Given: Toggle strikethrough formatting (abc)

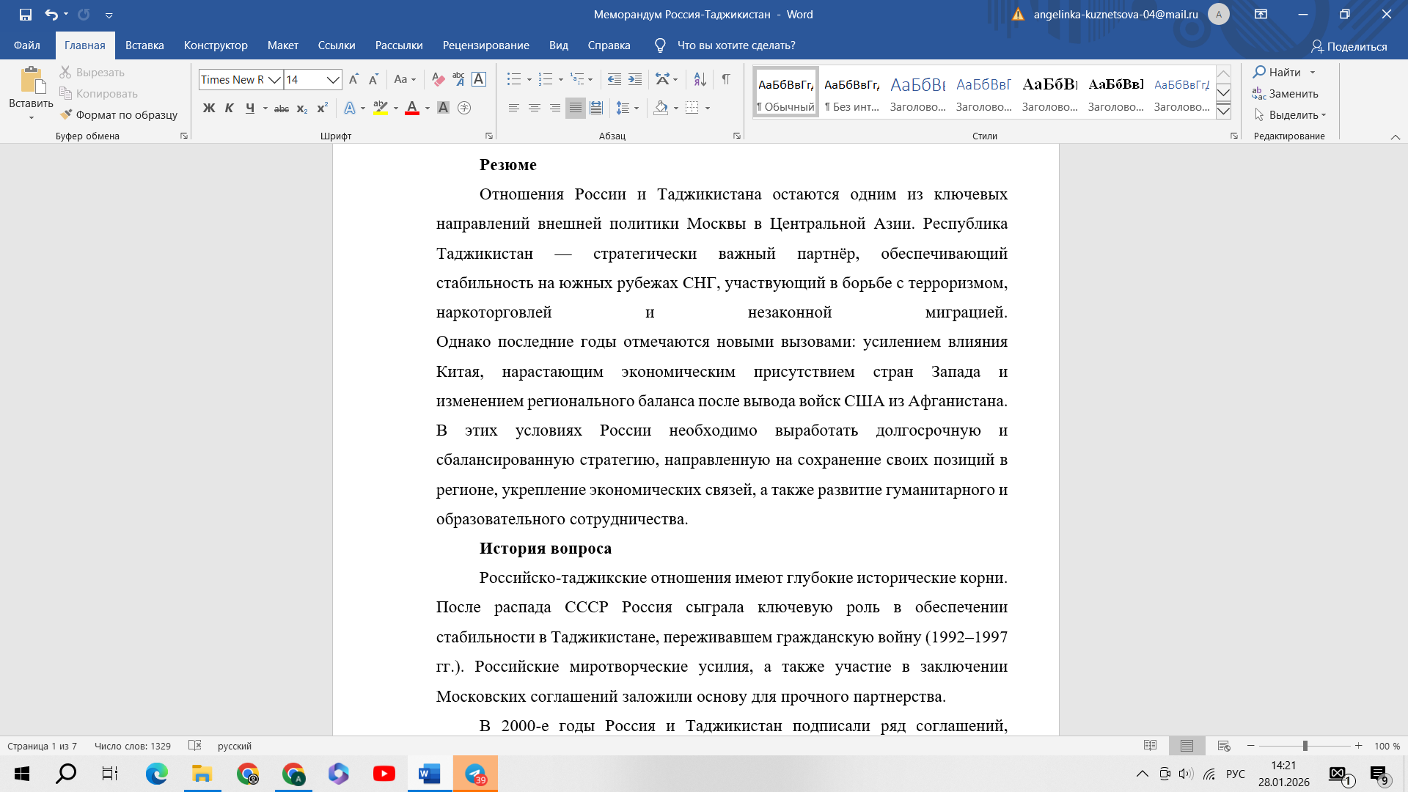Looking at the screenshot, I should point(282,109).
